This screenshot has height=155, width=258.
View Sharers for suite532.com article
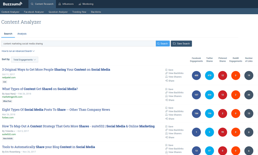coord(173,133)
